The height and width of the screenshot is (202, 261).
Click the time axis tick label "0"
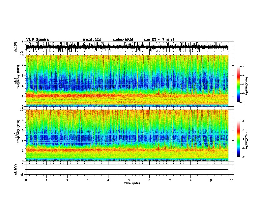[26, 180]
